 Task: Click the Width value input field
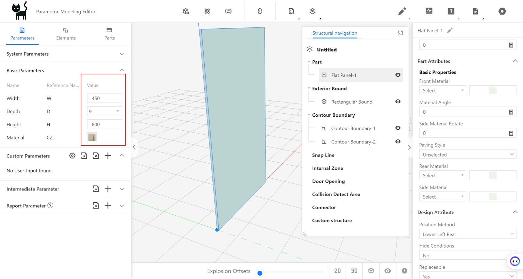click(105, 98)
